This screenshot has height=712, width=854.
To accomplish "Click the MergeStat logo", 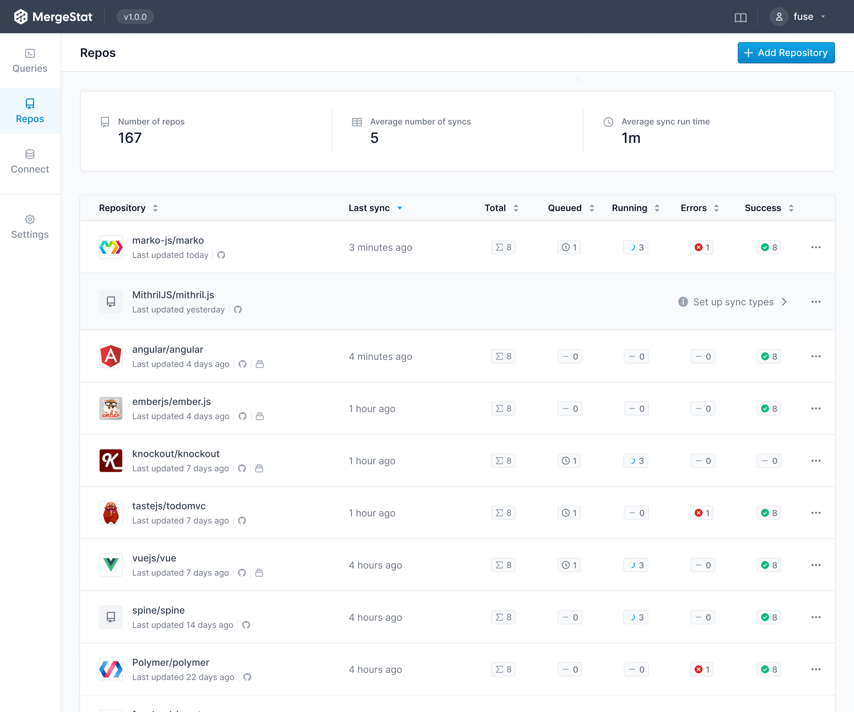I will [x=53, y=17].
